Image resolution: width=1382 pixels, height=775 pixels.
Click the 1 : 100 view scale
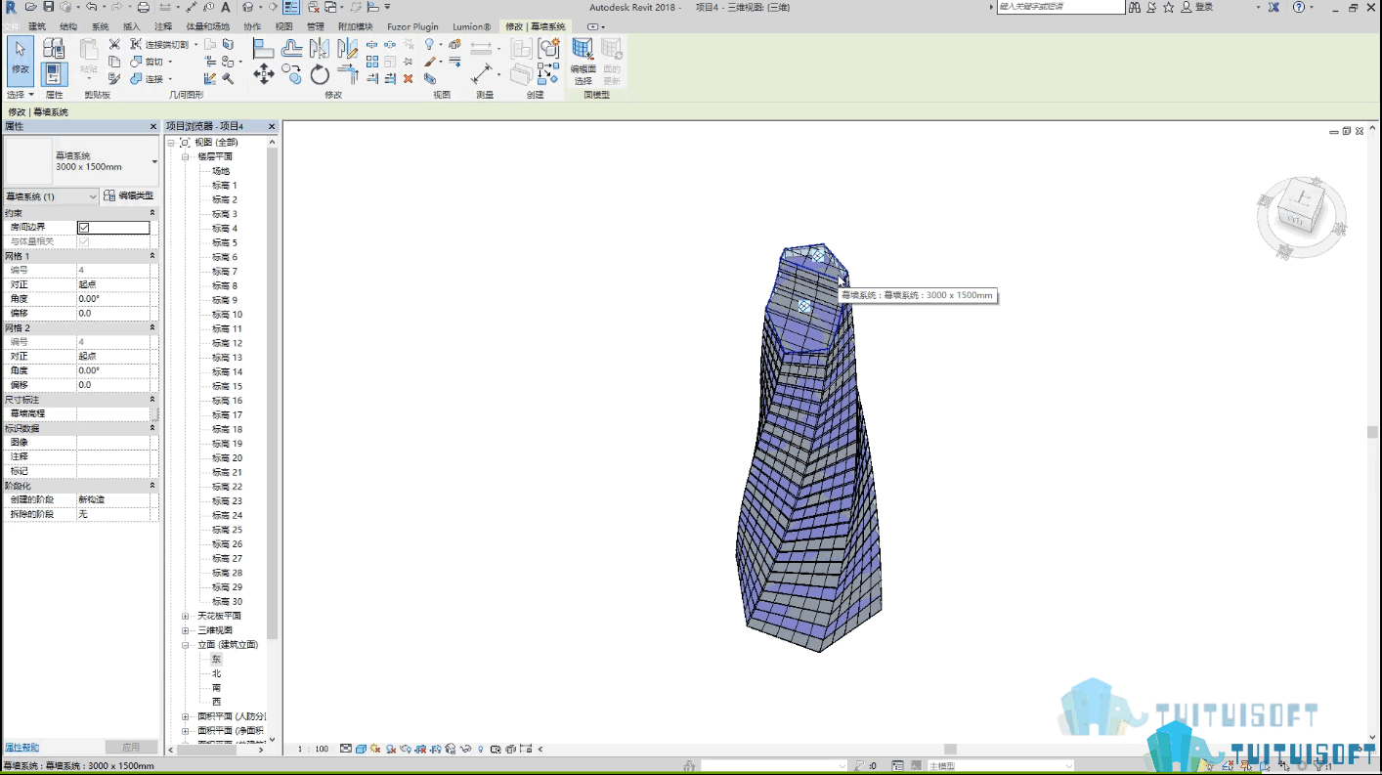coord(314,749)
